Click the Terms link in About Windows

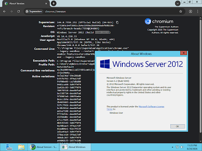(x=109, y=109)
